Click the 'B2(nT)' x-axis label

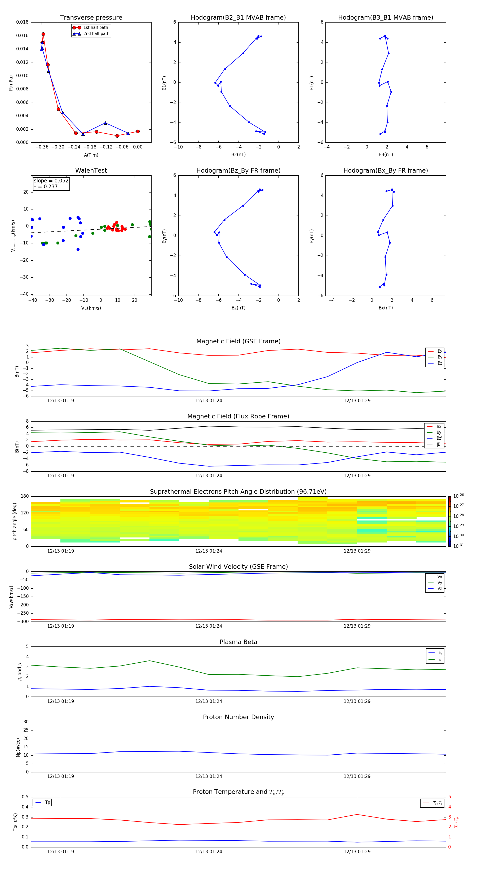click(238, 155)
